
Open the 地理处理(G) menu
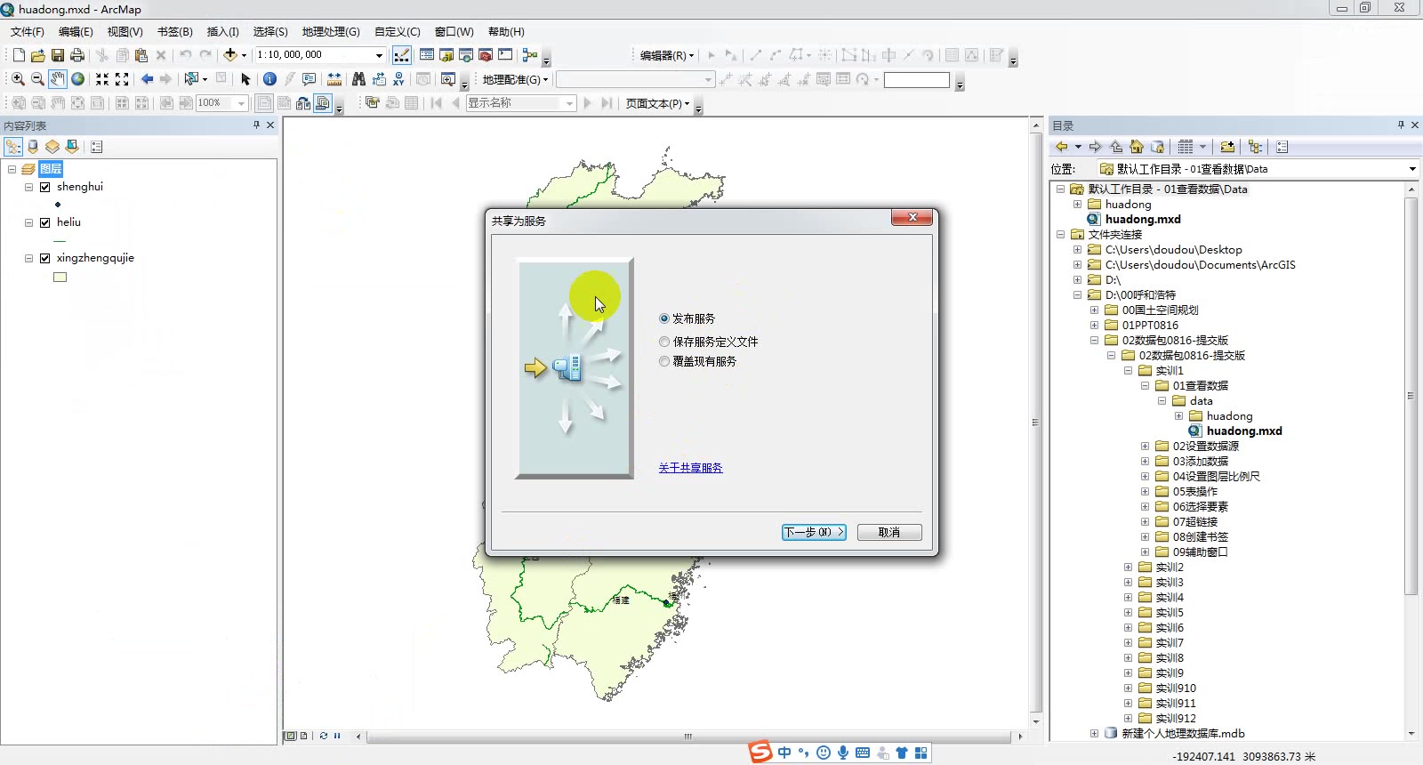point(331,31)
